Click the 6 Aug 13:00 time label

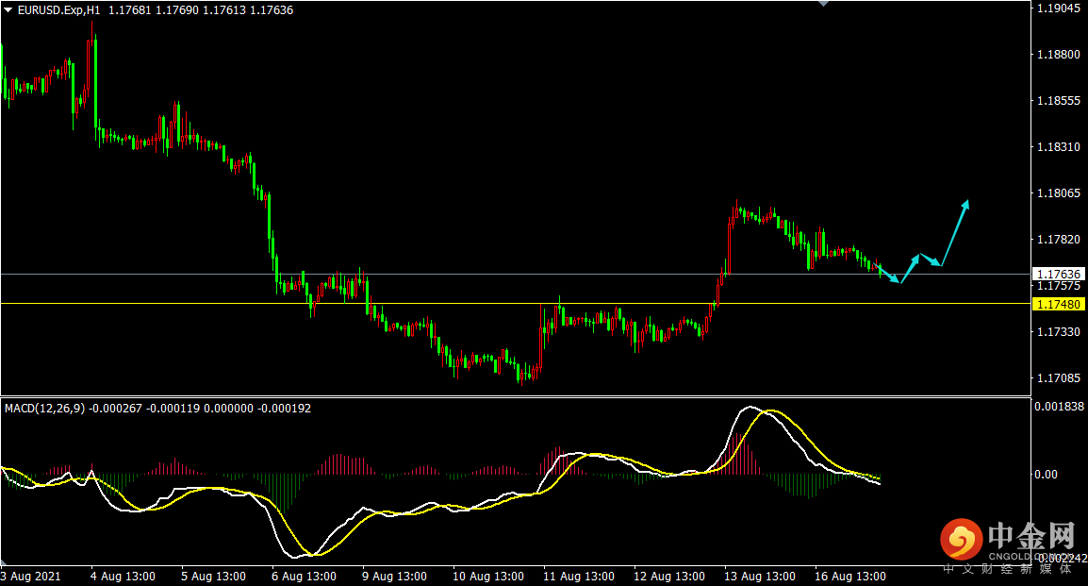click(304, 577)
